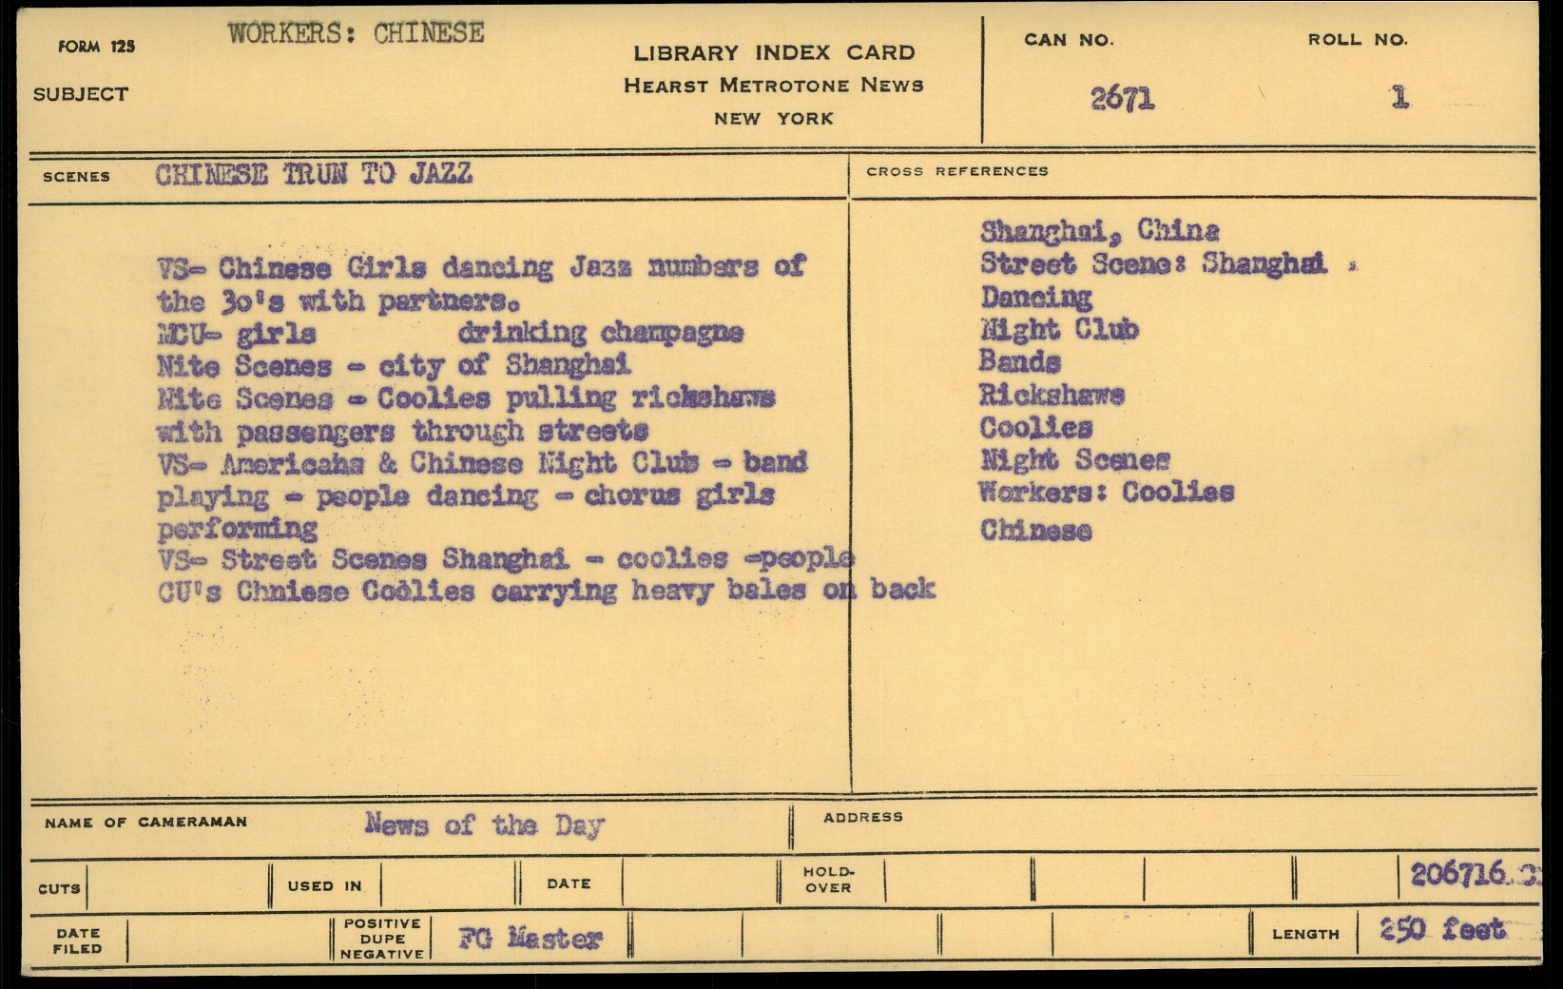Screen dimensions: 1563x989
Task: Select the 'Dancing' cross reference entry
Action: tap(1036, 298)
